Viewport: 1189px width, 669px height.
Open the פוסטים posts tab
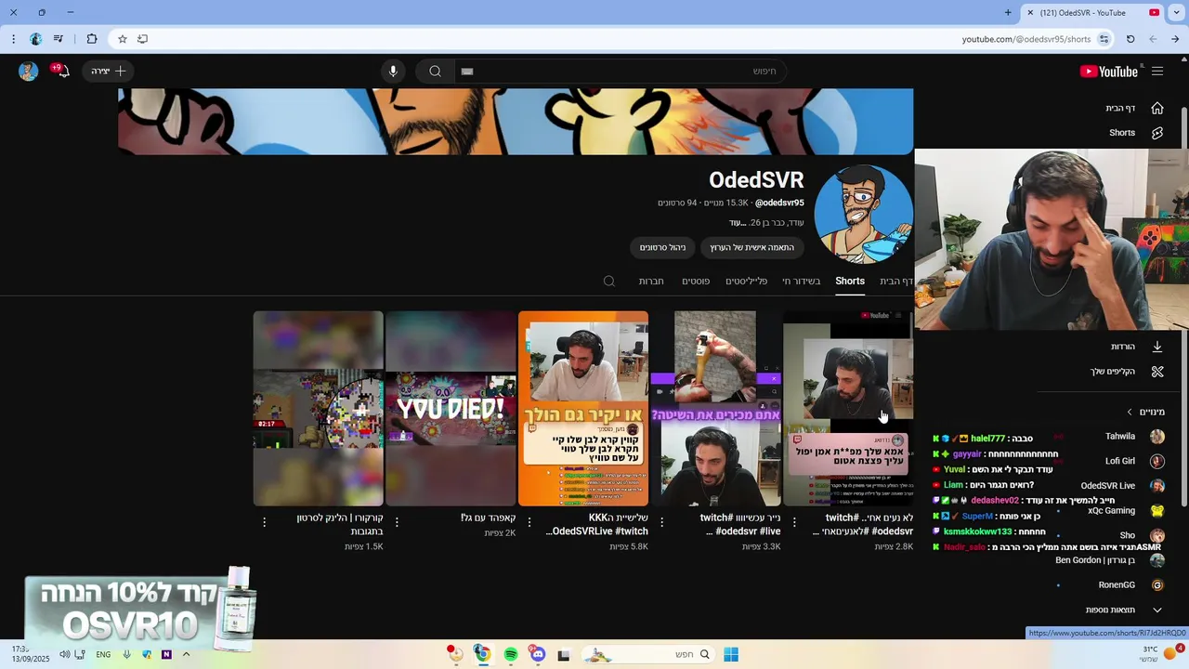click(696, 282)
